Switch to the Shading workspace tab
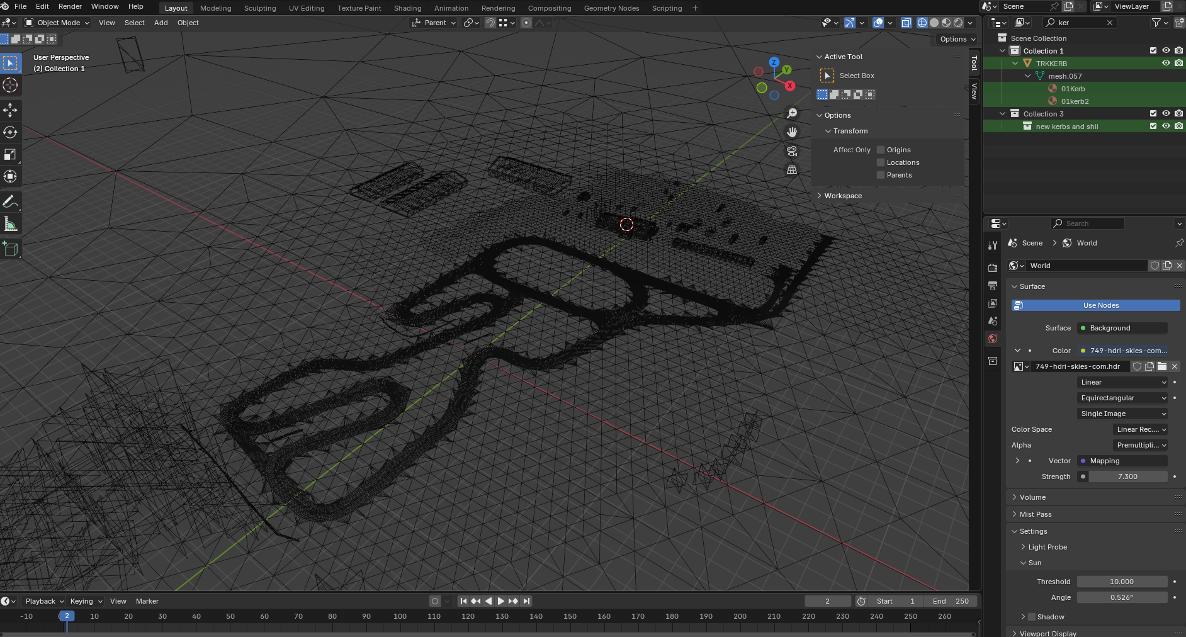This screenshot has width=1186, height=637. coord(407,8)
